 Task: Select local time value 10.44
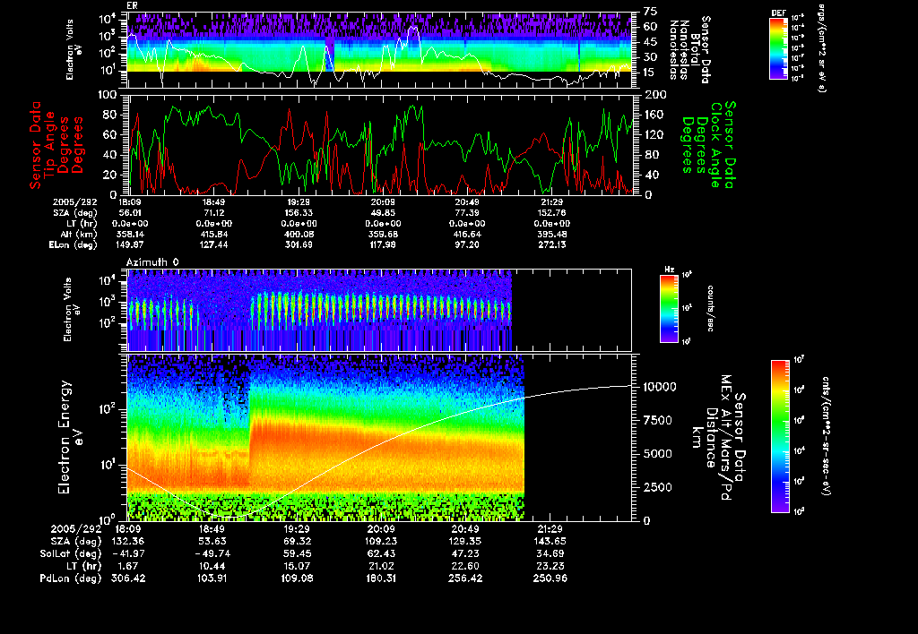pyautogui.click(x=212, y=566)
